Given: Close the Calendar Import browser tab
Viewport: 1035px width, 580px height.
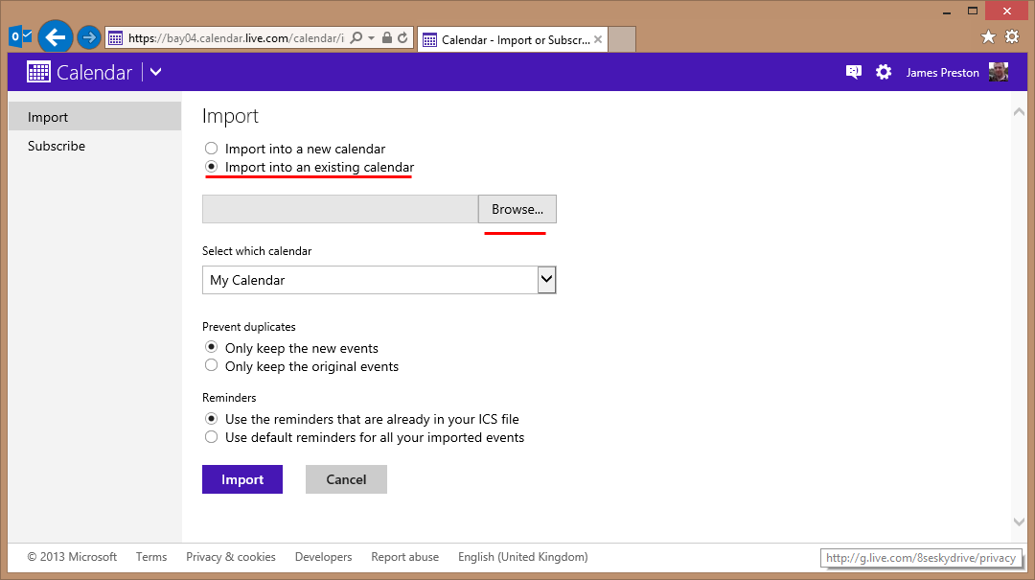Looking at the screenshot, I should click(x=597, y=39).
